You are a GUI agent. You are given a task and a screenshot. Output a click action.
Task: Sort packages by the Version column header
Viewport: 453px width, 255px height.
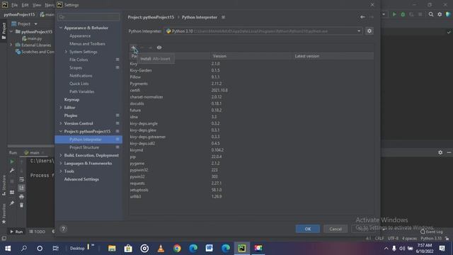(x=219, y=56)
